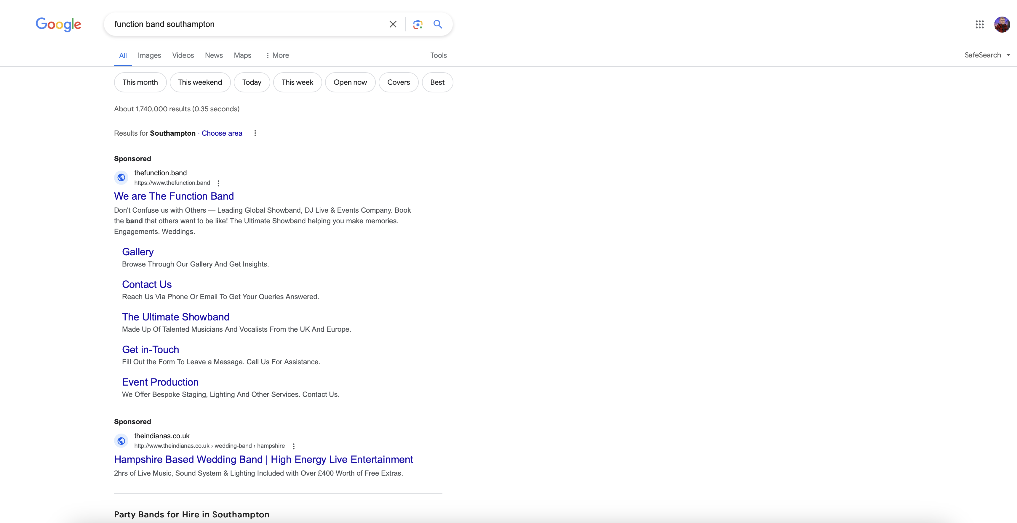Click the magnifying glass search button
The image size is (1017, 523).
[x=438, y=24]
